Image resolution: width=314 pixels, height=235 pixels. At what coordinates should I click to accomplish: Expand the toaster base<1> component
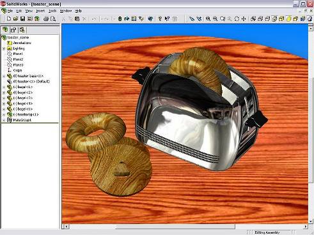(4, 76)
